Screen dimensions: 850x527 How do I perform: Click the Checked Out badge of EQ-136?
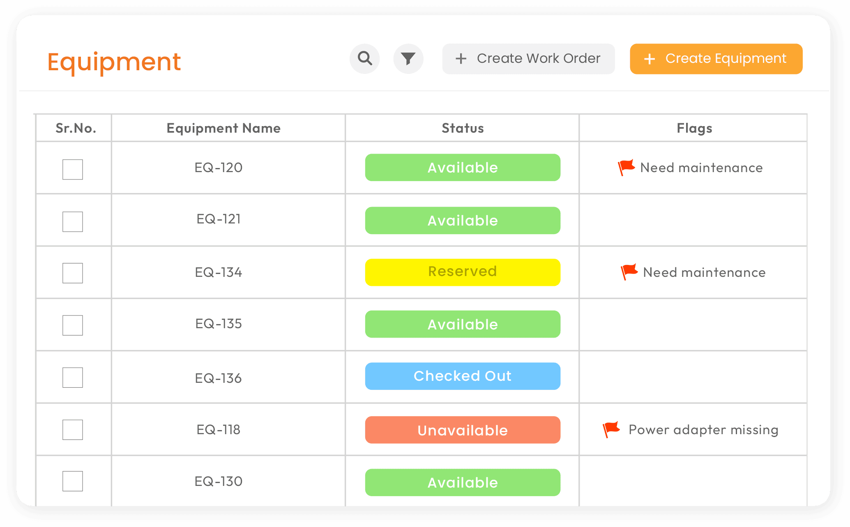pyautogui.click(x=463, y=376)
